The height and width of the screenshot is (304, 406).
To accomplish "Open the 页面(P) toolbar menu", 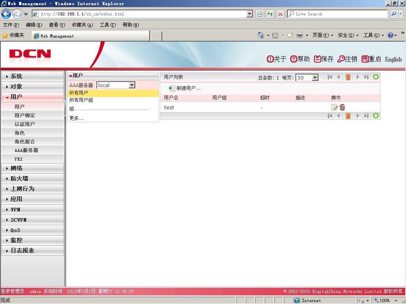I will click(323, 35).
